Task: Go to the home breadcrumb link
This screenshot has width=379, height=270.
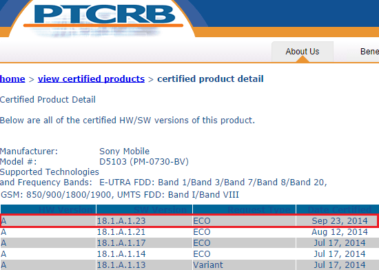Action: click(12, 79)
